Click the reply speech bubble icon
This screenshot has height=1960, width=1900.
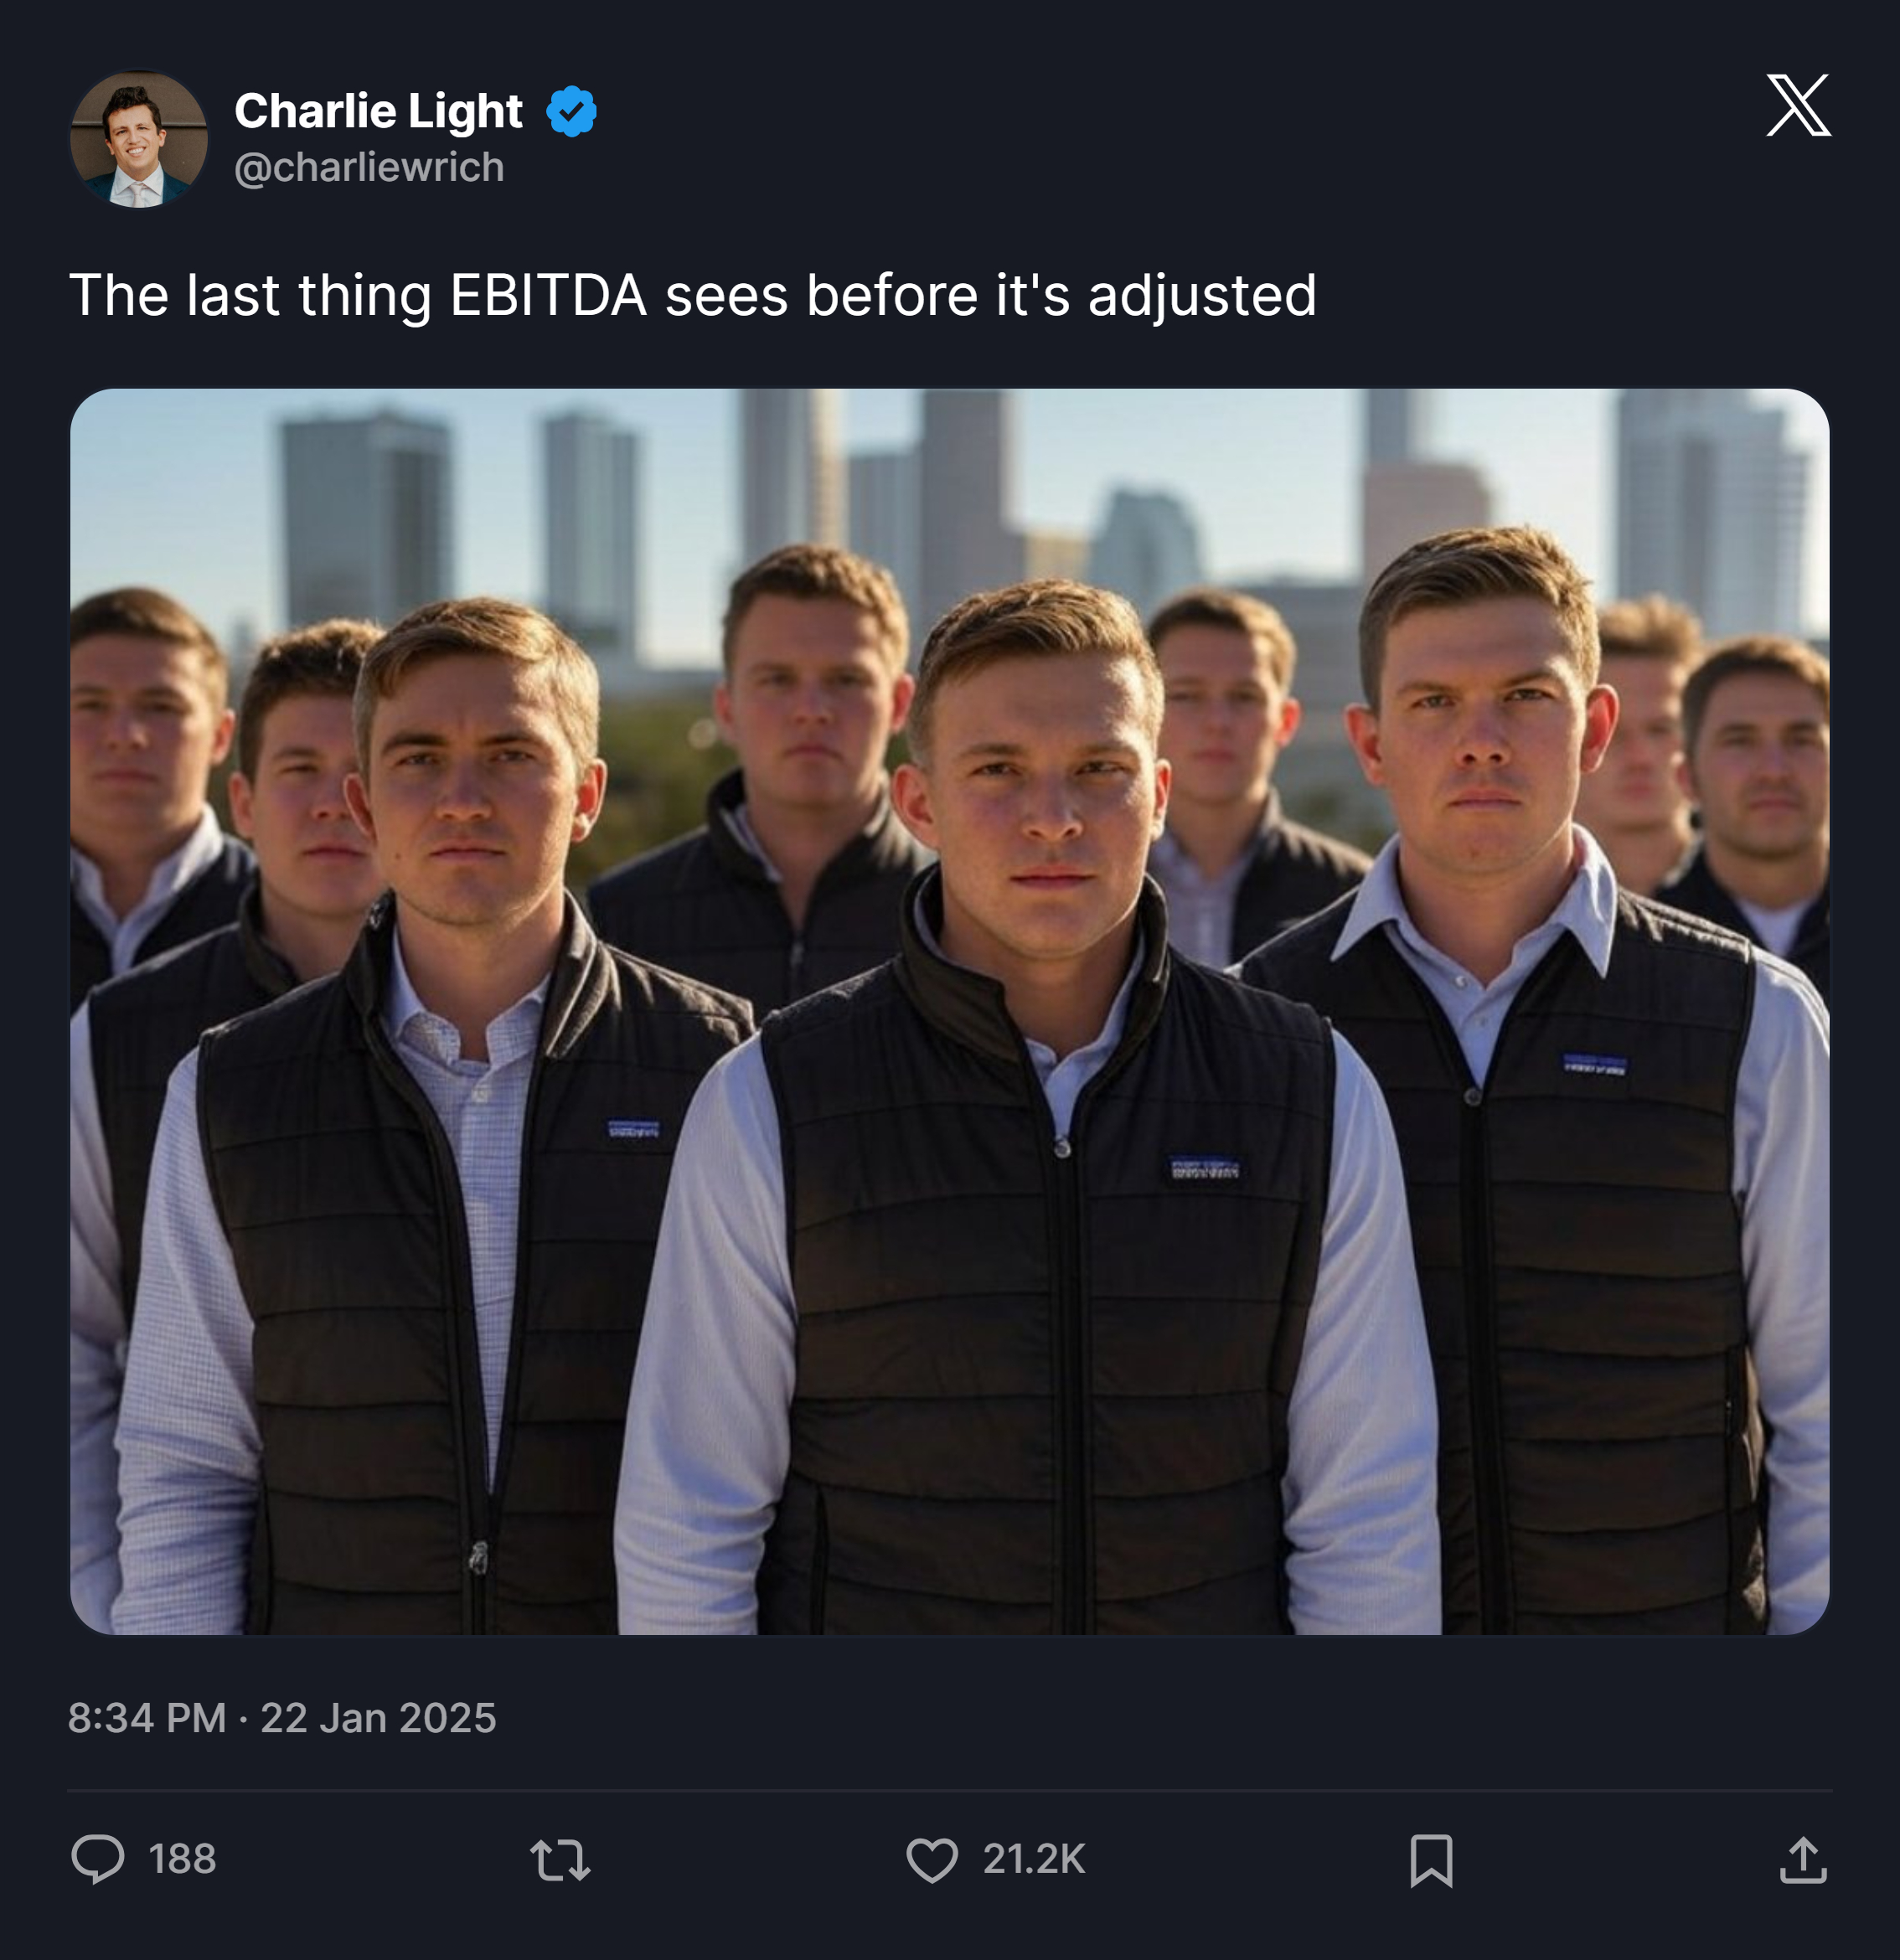pyautogui.click(x=98, y=1859)
